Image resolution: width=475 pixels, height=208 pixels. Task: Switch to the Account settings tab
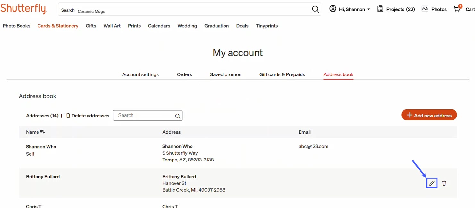tap(140, 74)
